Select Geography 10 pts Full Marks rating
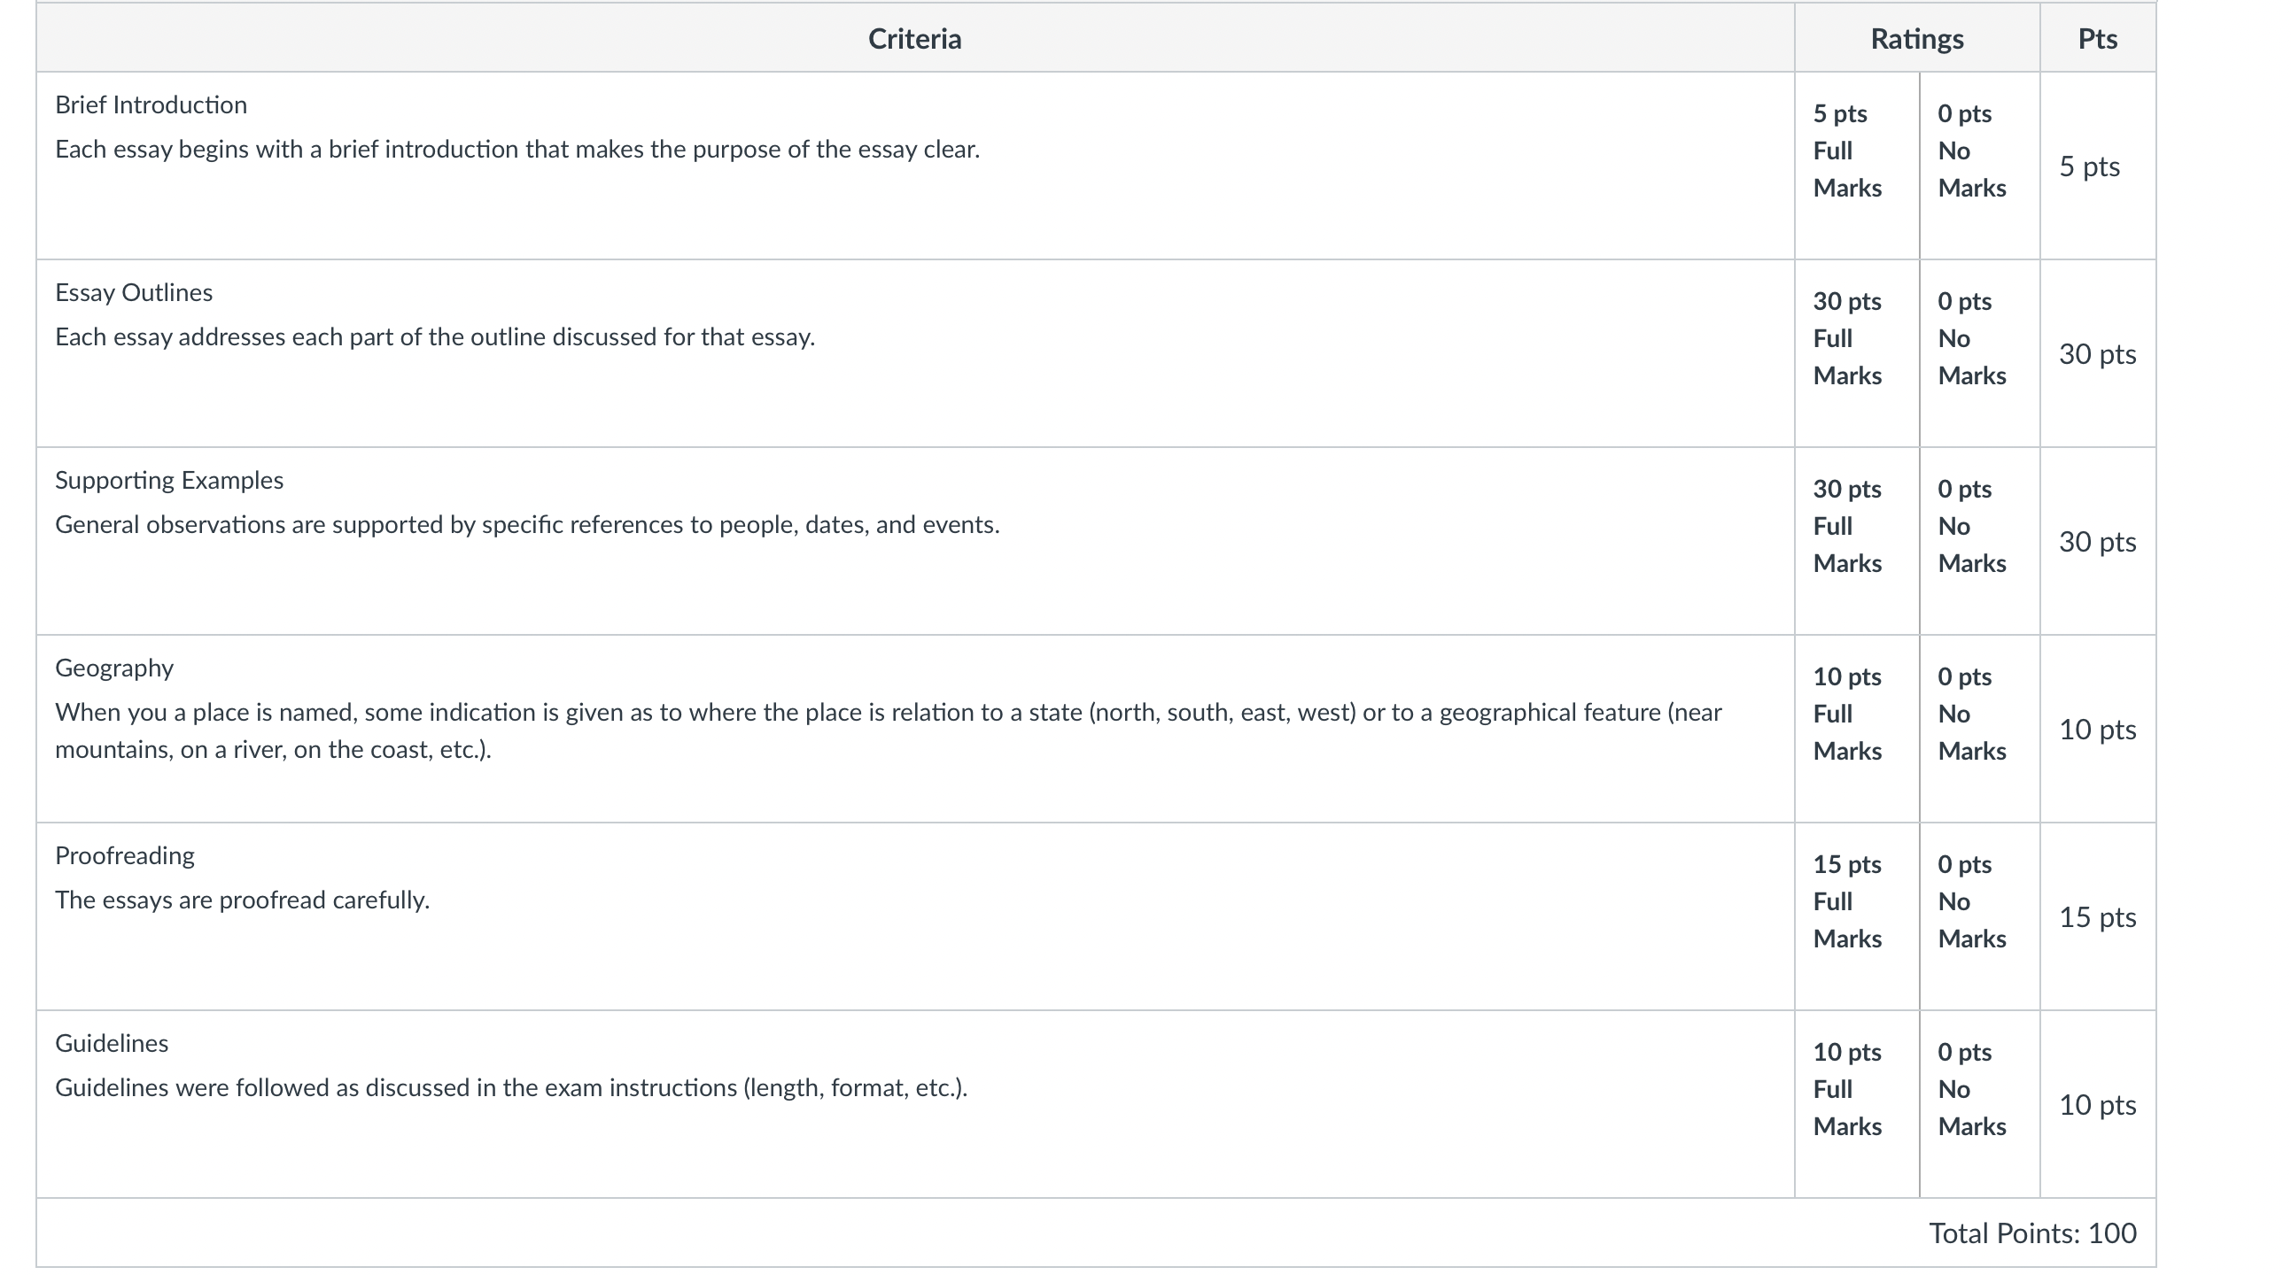Screen dimensions: 2291x1275 click(1857, 729)
